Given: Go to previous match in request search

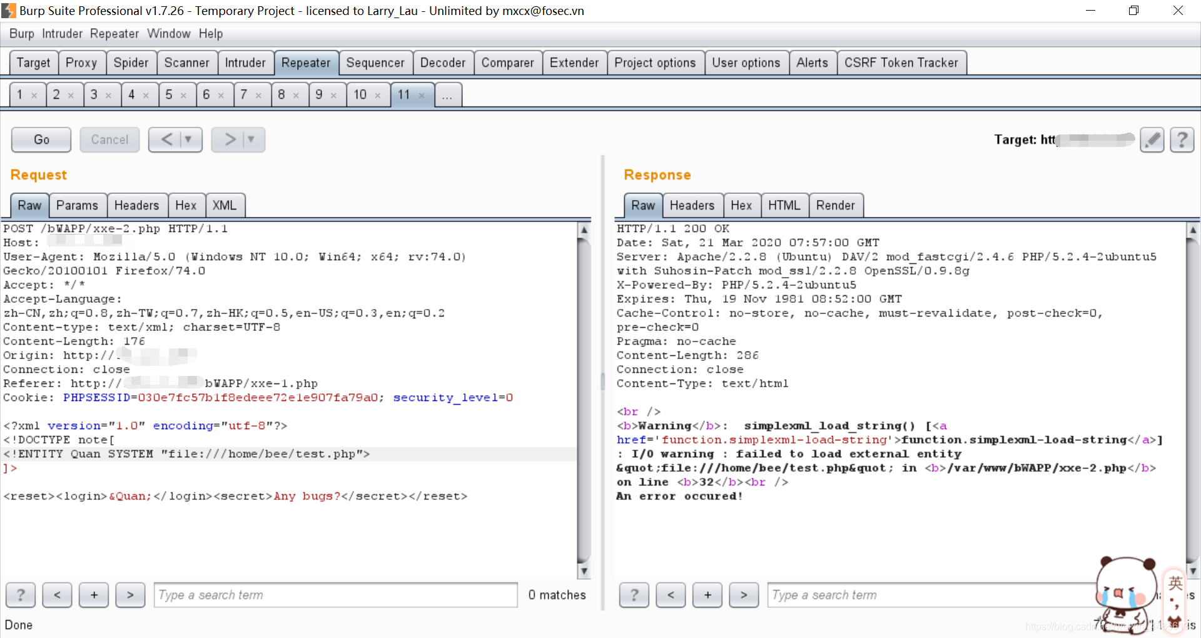Looking at the screenshot, I should coord(57,595).
